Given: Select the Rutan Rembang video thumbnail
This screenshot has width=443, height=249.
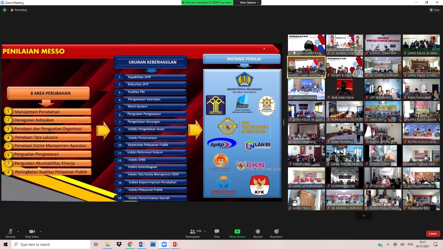Looking at the screenshot, I should [x=344, y=133].
